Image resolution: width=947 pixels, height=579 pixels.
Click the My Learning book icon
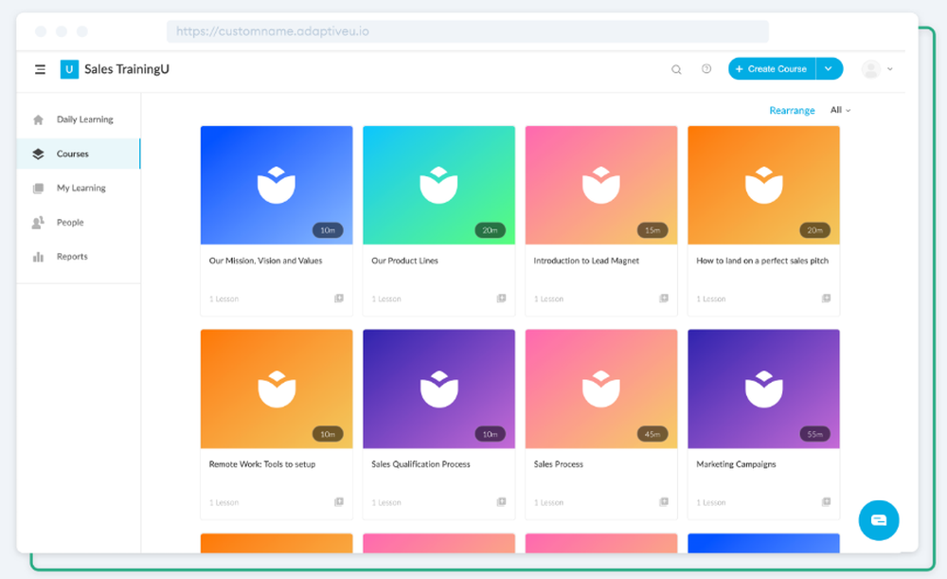coord(38,188)
